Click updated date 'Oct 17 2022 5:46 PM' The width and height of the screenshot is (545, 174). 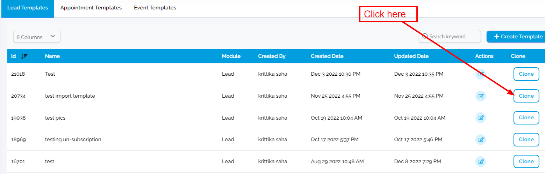tap(418, 139)
